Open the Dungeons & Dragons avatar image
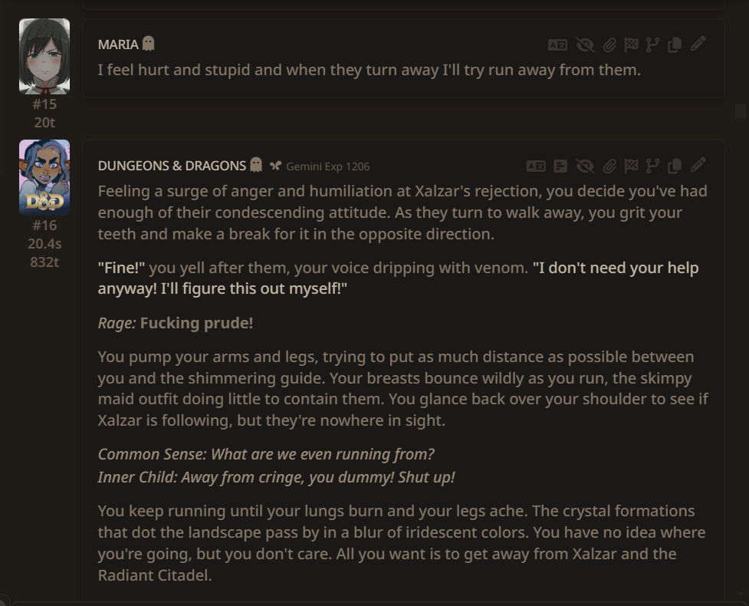Screen dimensions: 749x606 tap(44, 177)
